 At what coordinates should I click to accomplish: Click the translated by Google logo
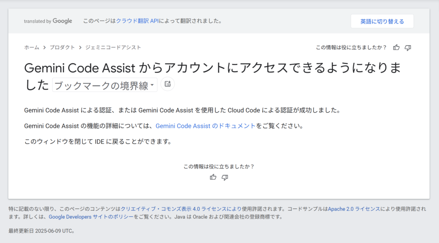click(x=48, y=21)
